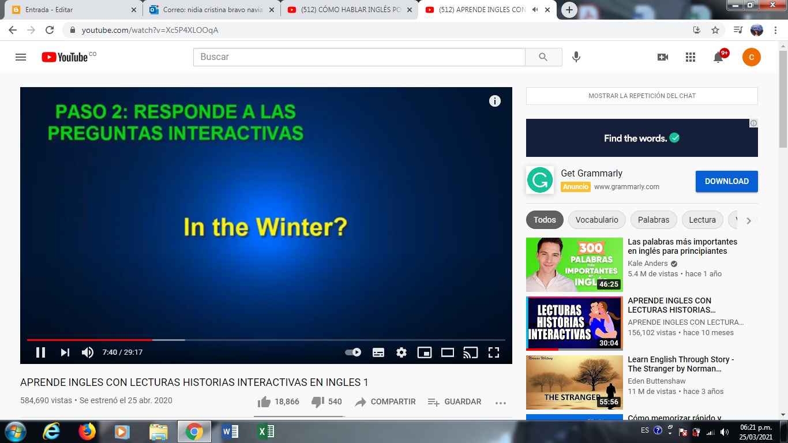Open Chrome media controls icon
The width and height of the screenshot is (788, 443).
point(738,30)
